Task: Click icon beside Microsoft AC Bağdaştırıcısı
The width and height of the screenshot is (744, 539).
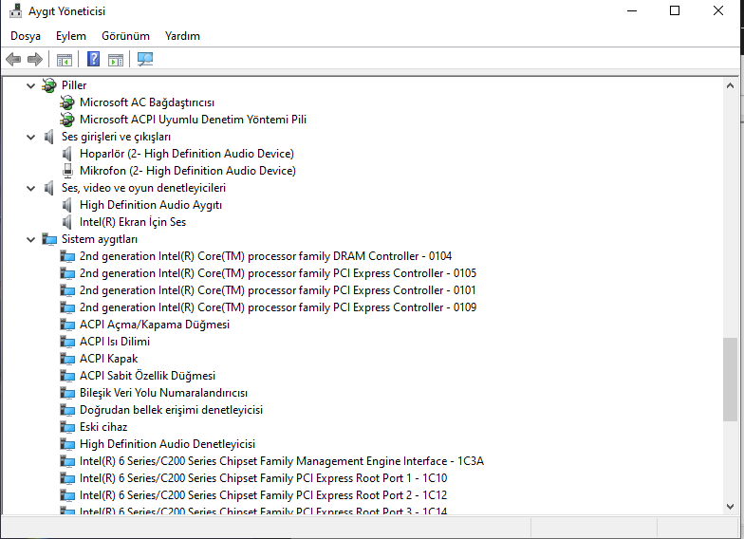Action: (67, 102)
